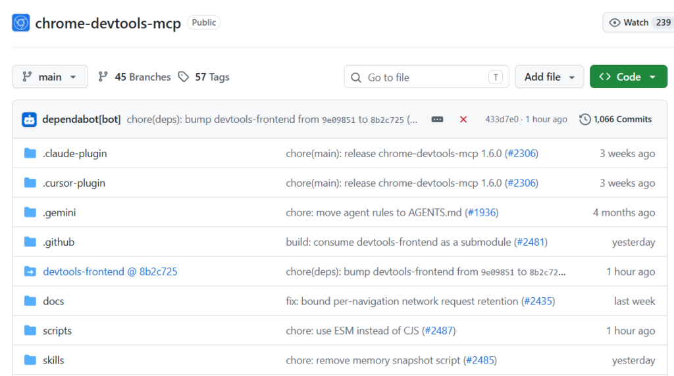Click the Go to file search field
This screenshot has width=674, height=376.
pyautogui.click(x=427, y=77)
